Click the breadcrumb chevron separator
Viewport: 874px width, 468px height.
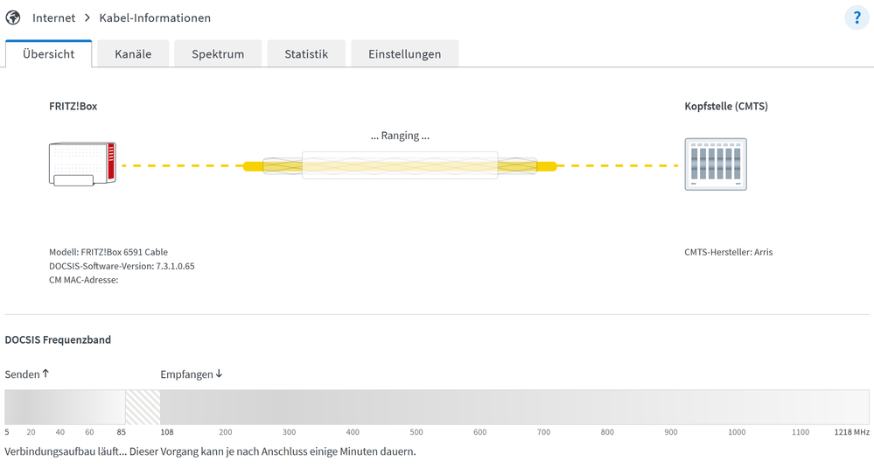pos(87,18)
